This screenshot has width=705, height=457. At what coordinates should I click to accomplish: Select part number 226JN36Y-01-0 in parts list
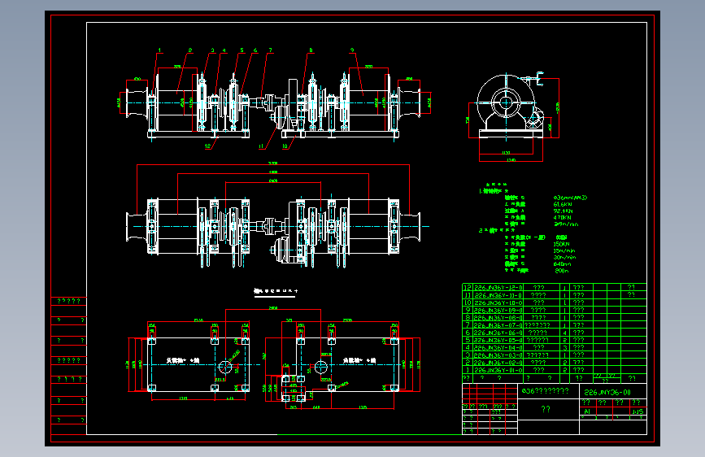498,370
